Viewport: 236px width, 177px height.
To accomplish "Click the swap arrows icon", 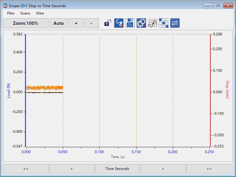I will click(175, 23).
